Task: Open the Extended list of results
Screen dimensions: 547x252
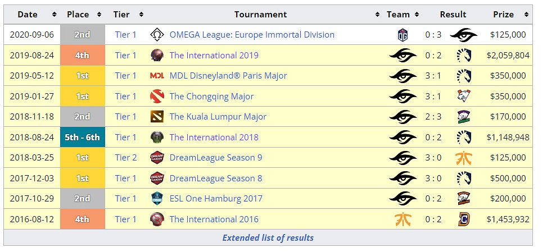Action: 268,237
